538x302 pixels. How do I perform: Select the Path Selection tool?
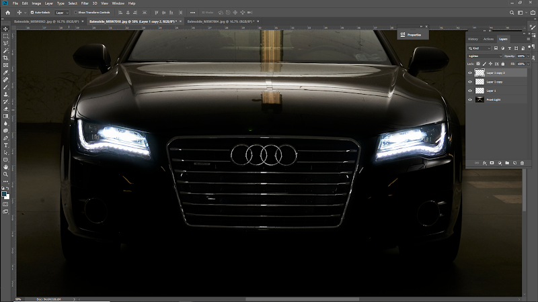(5, 152)
